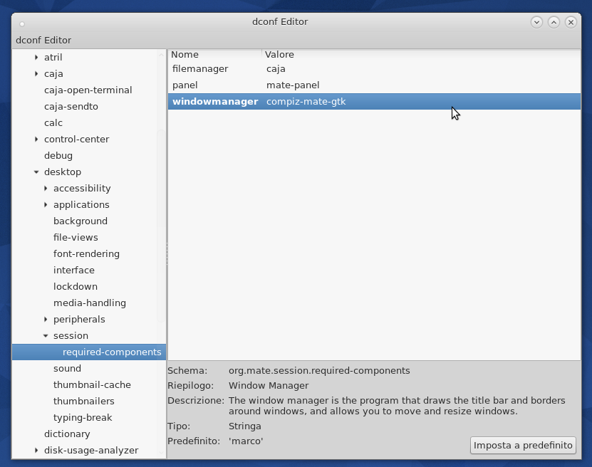Click the window menu dot icon in titlebar
This screenshot has height=467, width=592.
coord(22,24)
